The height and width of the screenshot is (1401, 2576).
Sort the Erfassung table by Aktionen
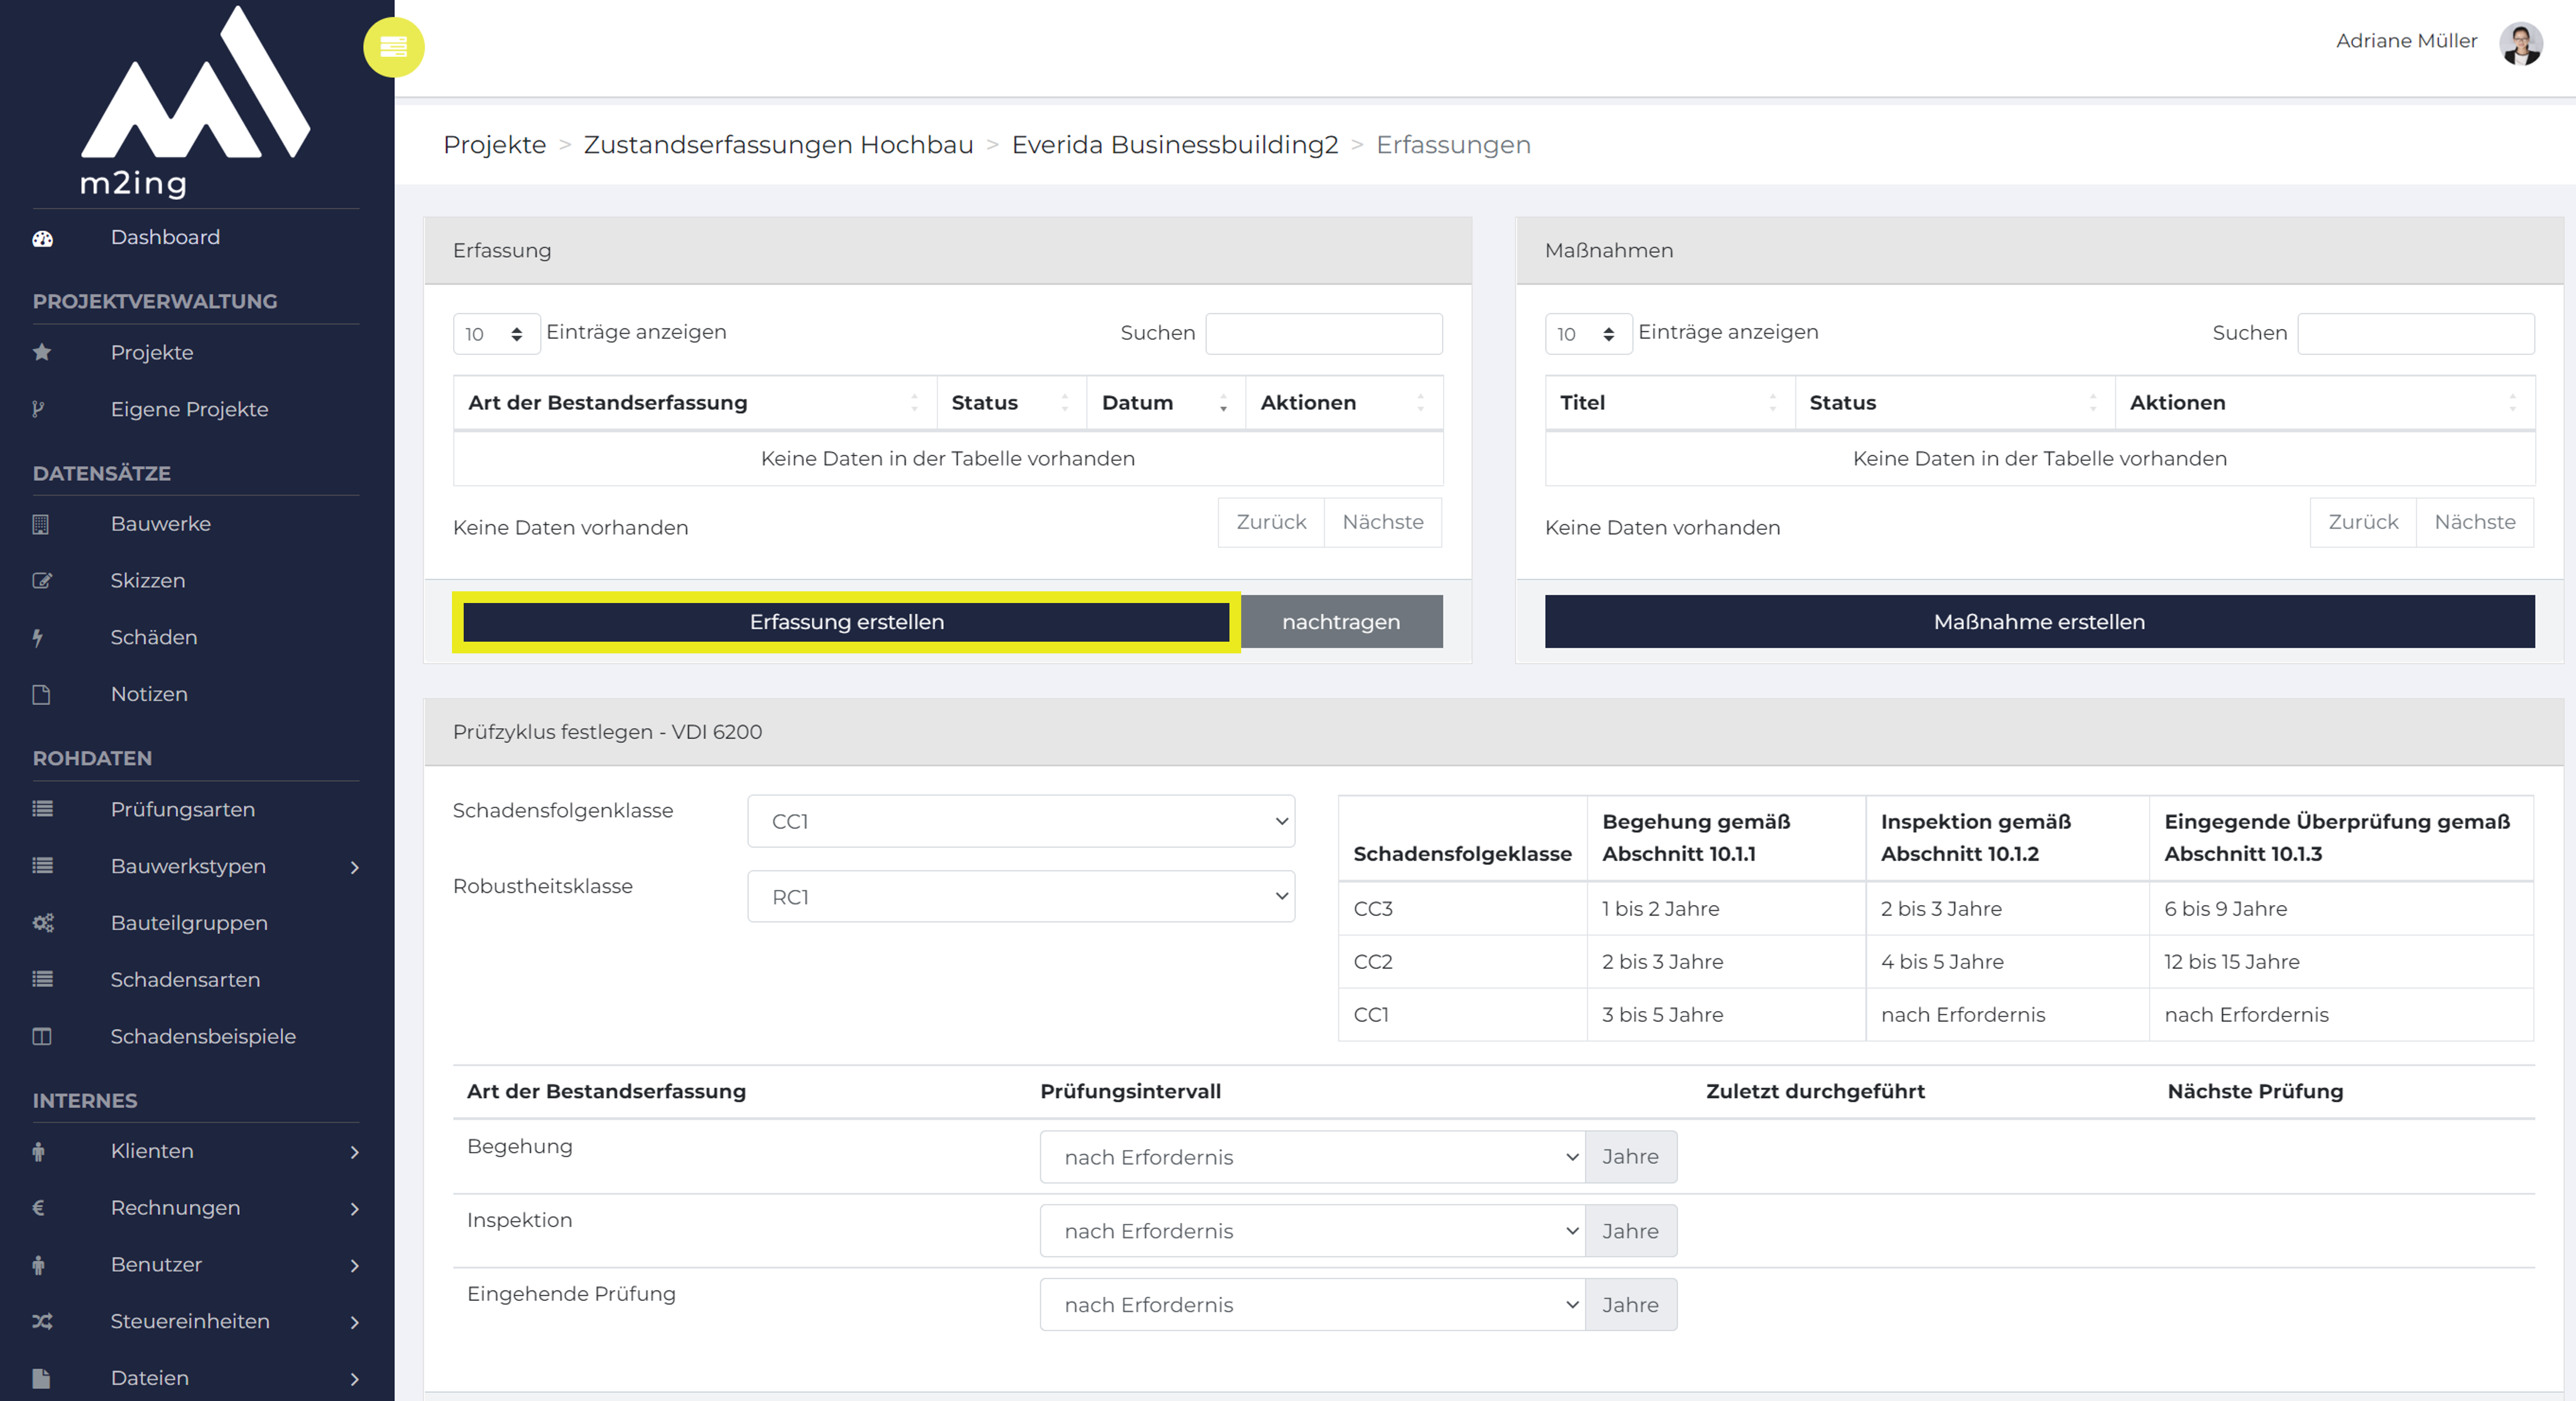click(x=1343, y=403)
